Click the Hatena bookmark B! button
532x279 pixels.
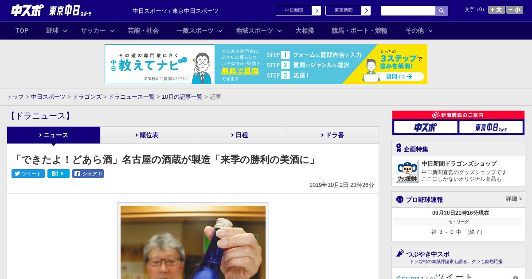coord(59,174)
